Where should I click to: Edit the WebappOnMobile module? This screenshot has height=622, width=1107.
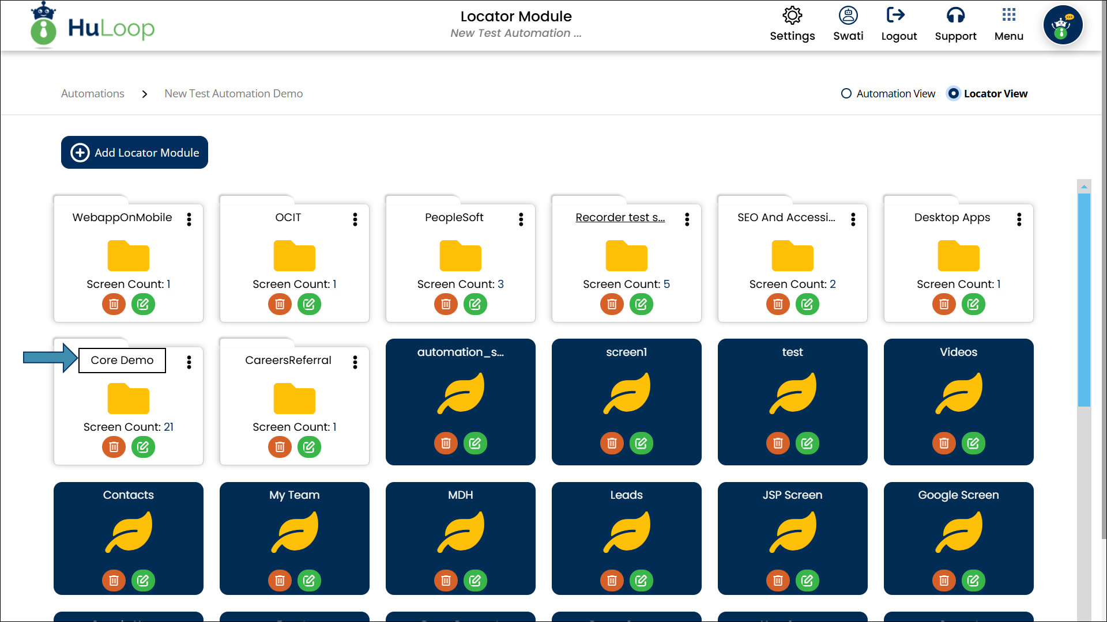point(143,304)
